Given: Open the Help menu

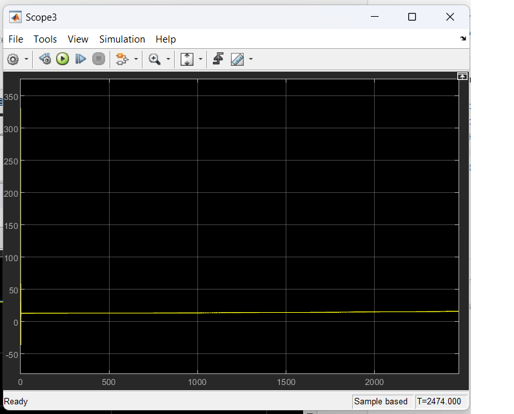Looking at the screenshot, I should click(166, 39).
